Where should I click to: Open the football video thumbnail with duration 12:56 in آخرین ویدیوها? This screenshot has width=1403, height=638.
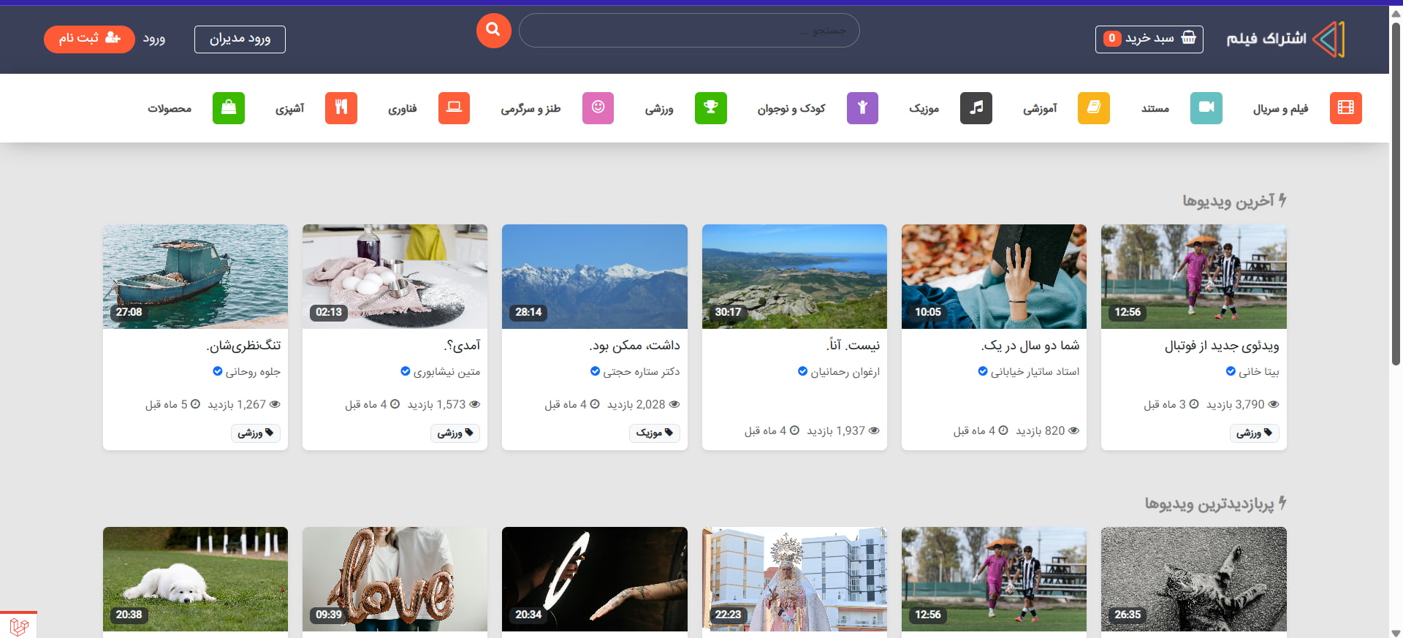(x=1193, y=276)
